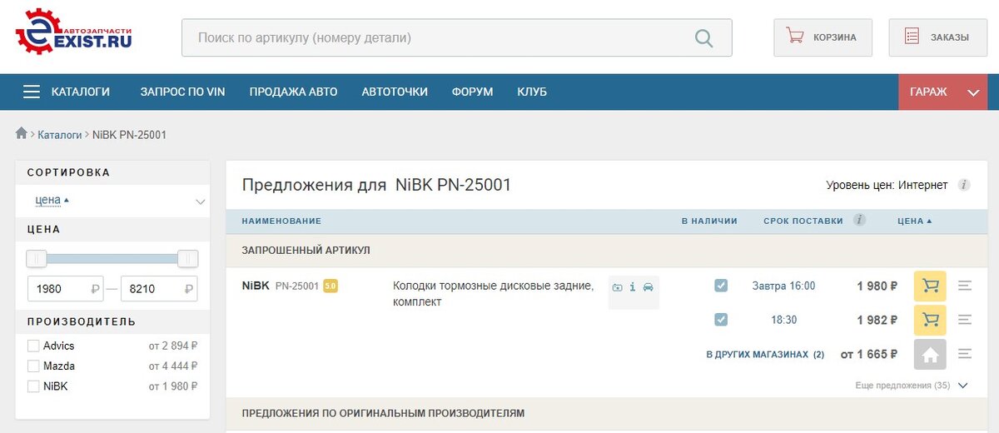Click the В наличии column header
This screenshot has height=433, width=999.
tap(709, 221)
